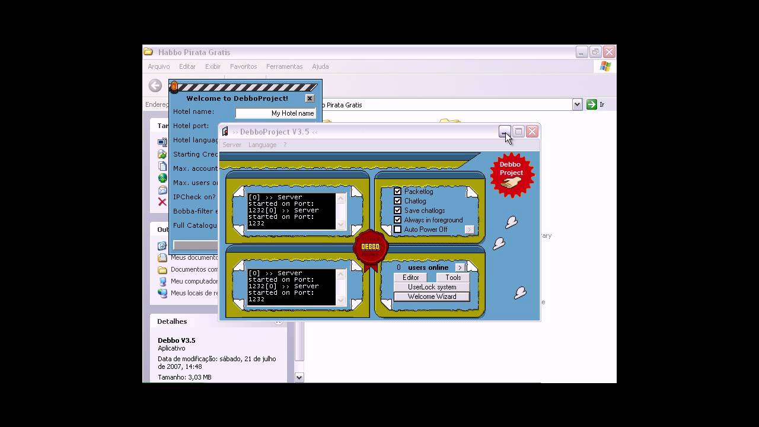This screenshot has width=759, height=427.
Task: Click the orange lamp icon on Welcome wizard
Action: pos(174,87)
